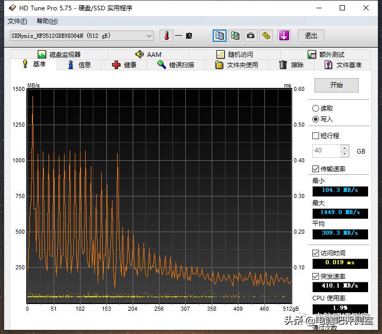Toggle the 访问时间 access time checkbox
This screenshot has width=382, height=334.
315,253
